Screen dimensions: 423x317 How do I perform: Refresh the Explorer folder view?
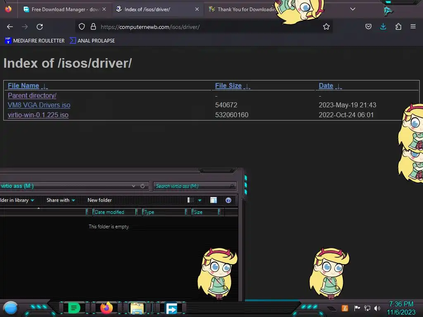[143, 186]
